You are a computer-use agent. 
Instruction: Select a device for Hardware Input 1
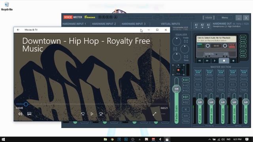pyautogui.click(x=74, y=24)
